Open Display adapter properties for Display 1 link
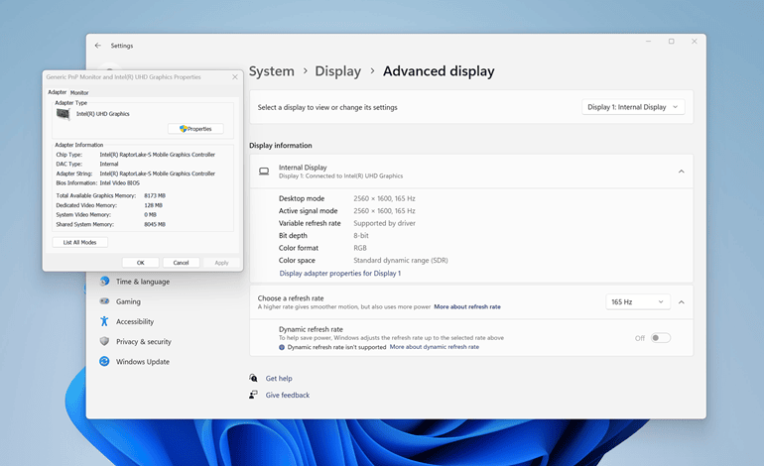764x466 pixels. 340,274
